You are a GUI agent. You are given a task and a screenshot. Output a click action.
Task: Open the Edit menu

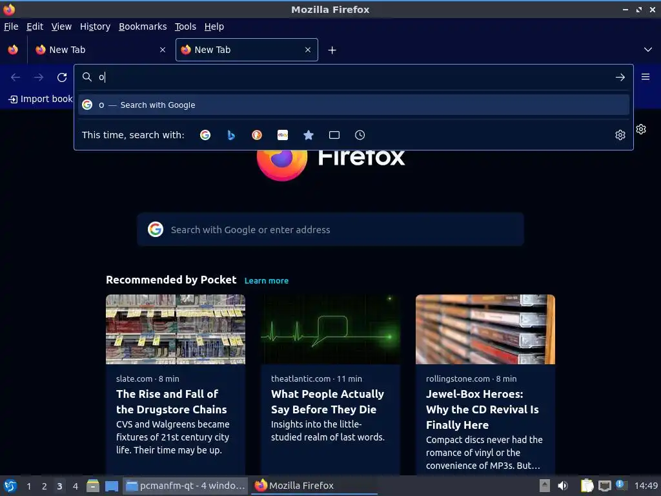tap(35, 26)
